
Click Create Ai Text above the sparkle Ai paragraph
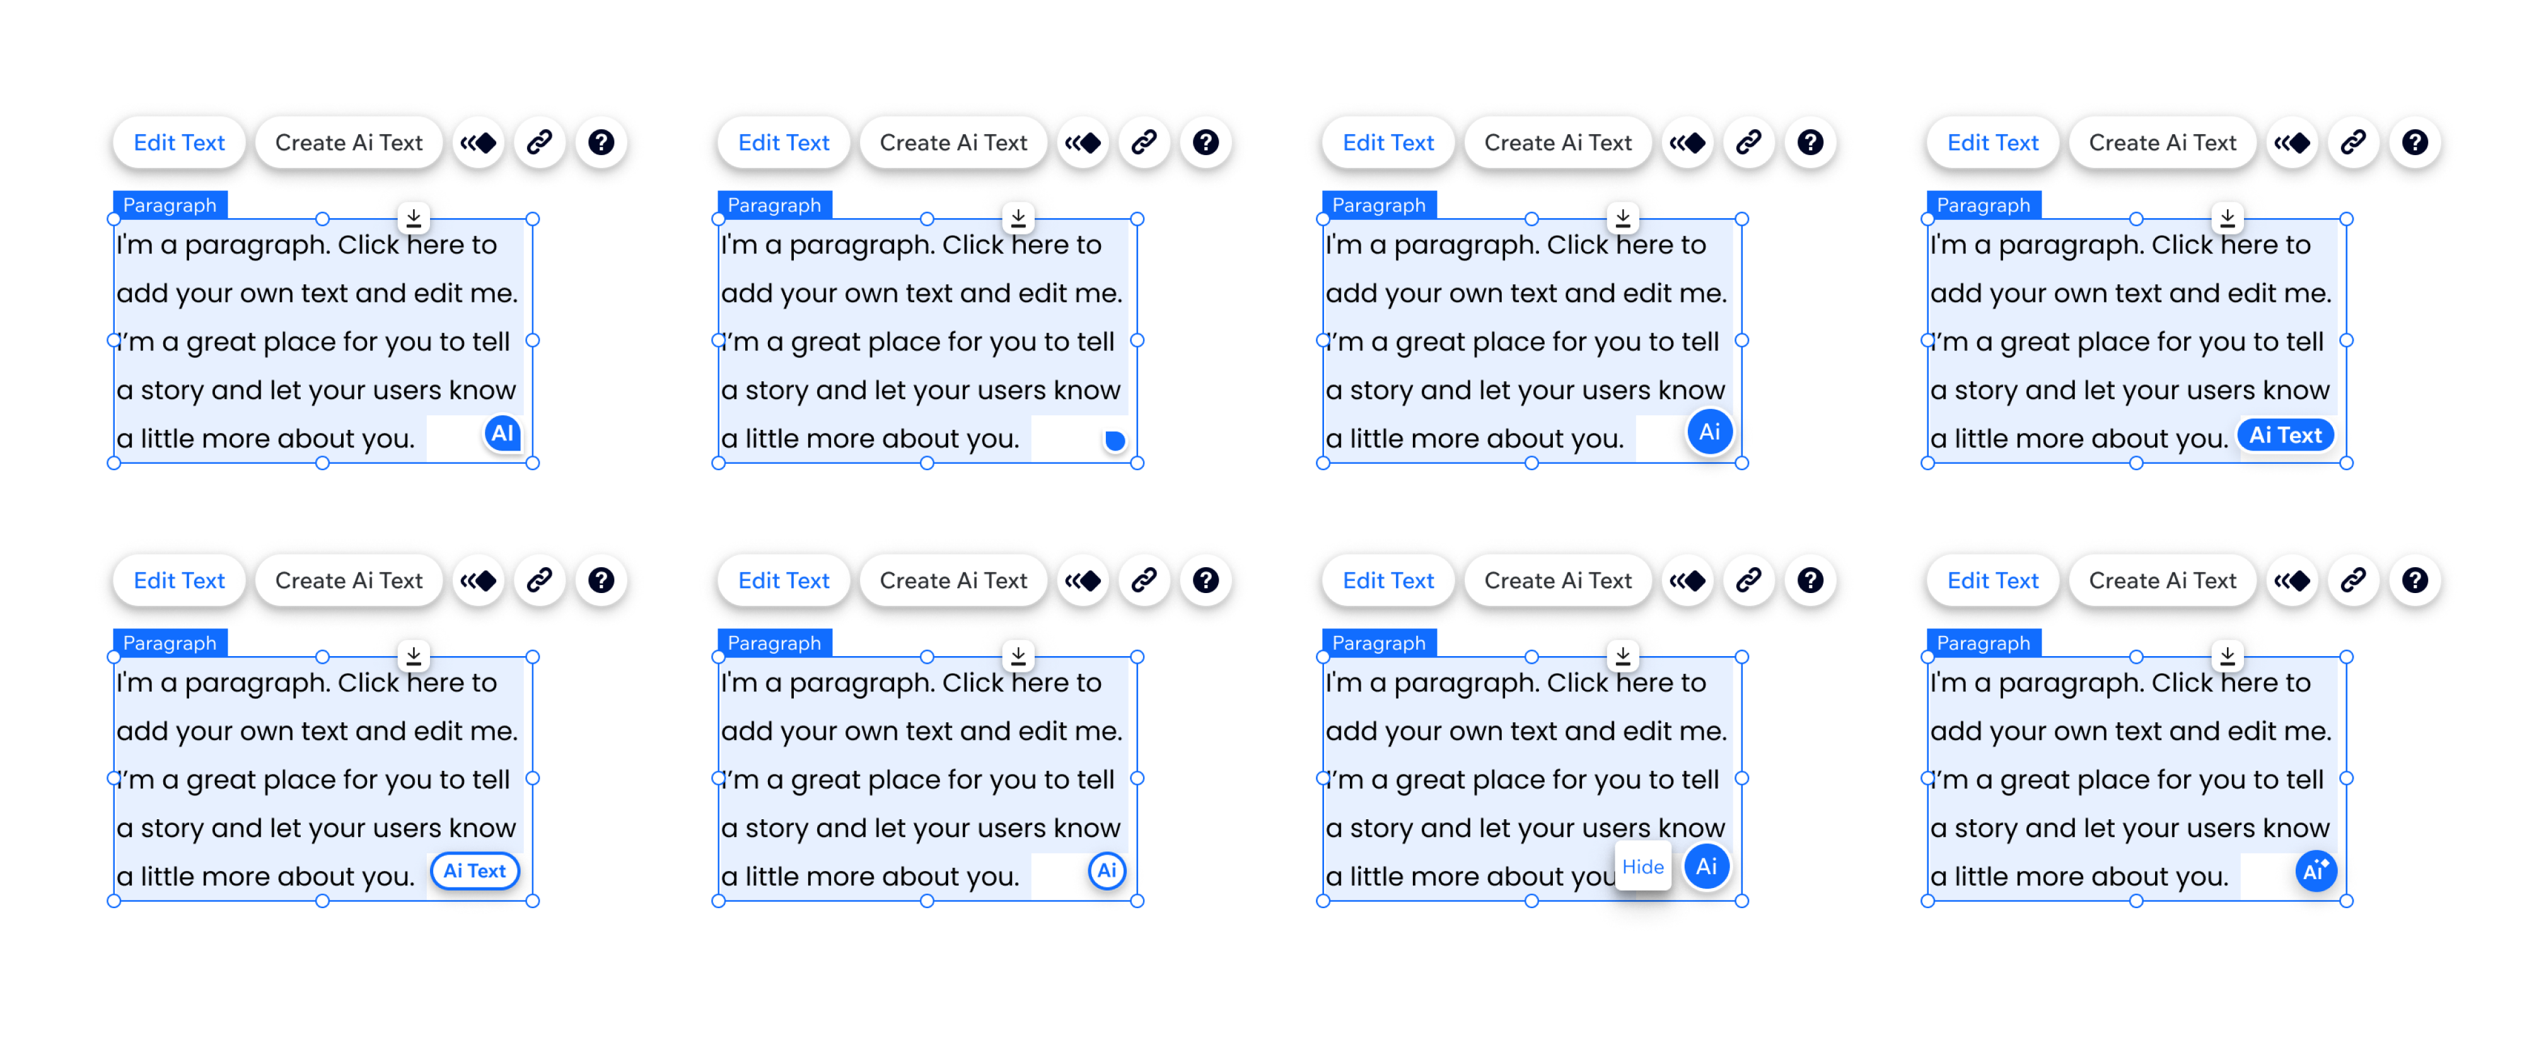click(2162, 580)
